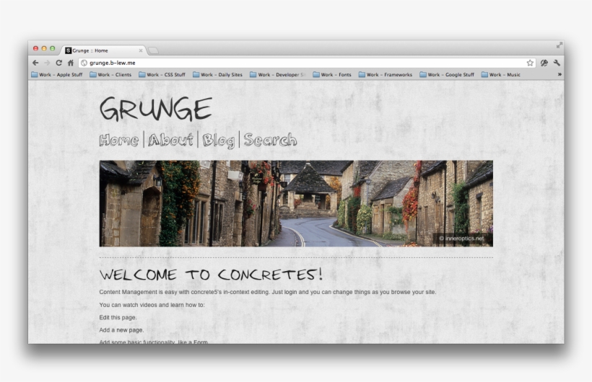Open the extension icon beside the wrench
The height and width of the screenshot is (382, 592).
pyautogui.click(x=544, y=63)
